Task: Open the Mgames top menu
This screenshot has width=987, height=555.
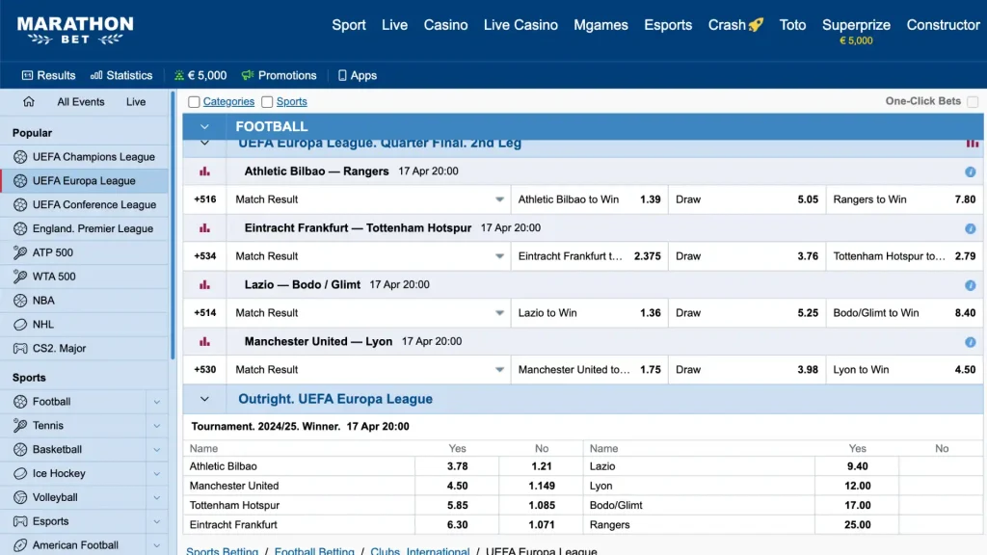Action: (600, 25)
